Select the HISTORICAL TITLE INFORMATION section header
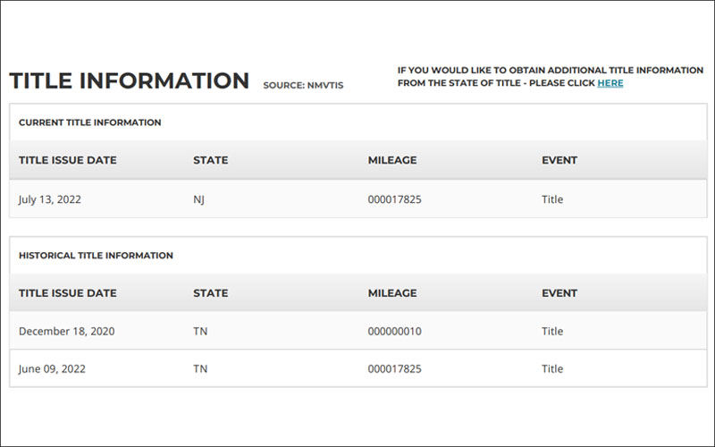The width and height of the screenshot is (715, 447). (x=96, y=256)
